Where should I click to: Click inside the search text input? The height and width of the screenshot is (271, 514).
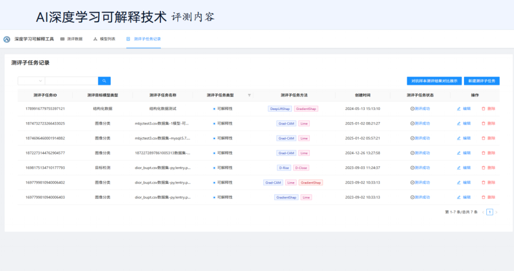pos(71,81)
